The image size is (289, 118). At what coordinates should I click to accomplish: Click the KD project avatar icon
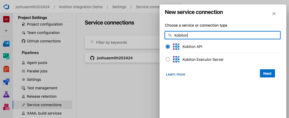6,19
